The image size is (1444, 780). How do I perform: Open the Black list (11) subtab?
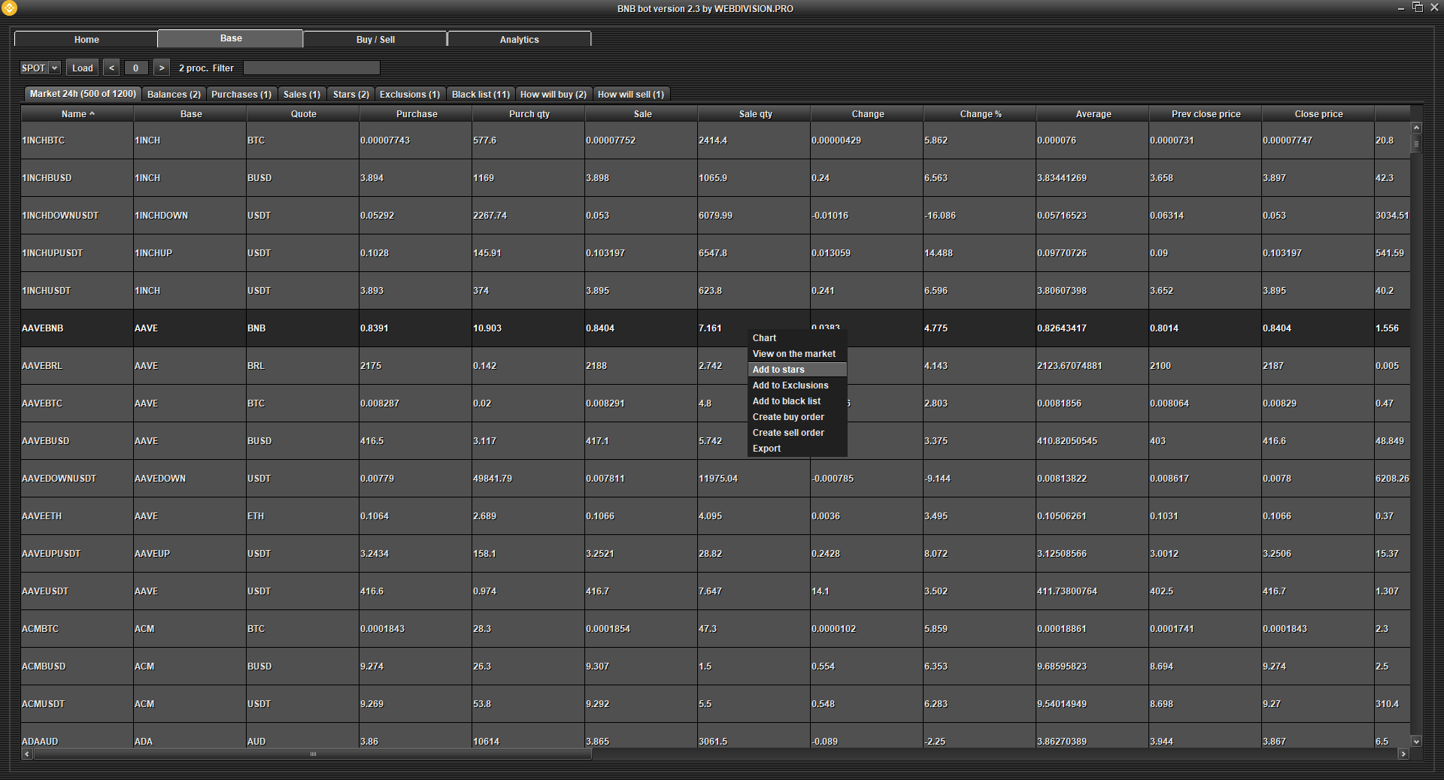481,95
